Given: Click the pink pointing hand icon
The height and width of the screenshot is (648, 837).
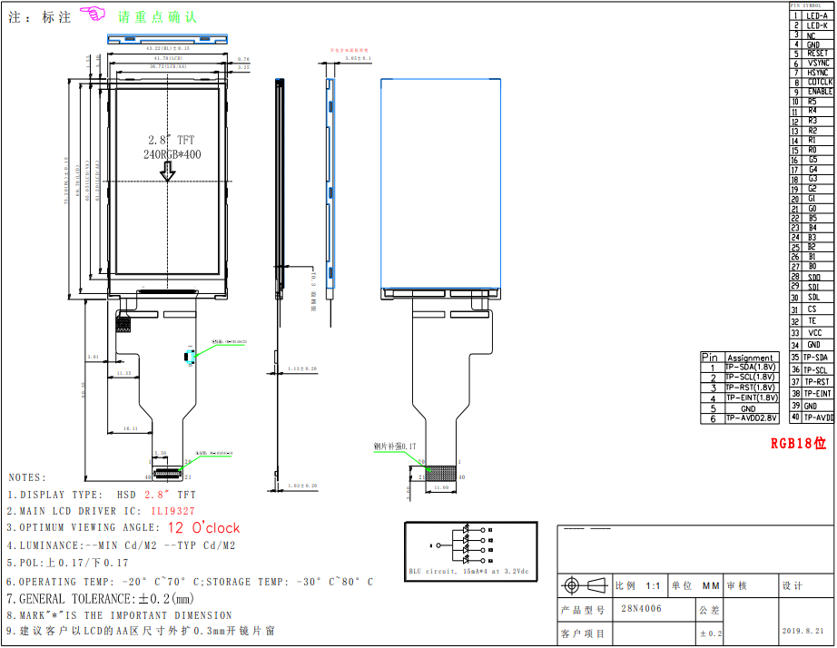Looking at the screenshot, I should (93, 14).
